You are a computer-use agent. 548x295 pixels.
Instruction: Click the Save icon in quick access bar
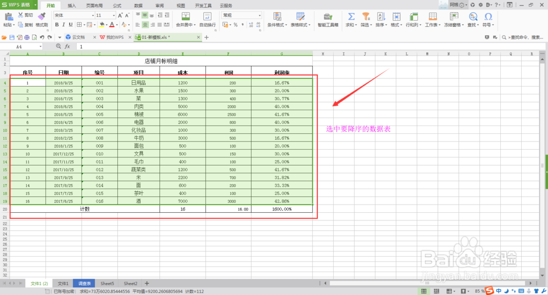[x=12, y=37]
